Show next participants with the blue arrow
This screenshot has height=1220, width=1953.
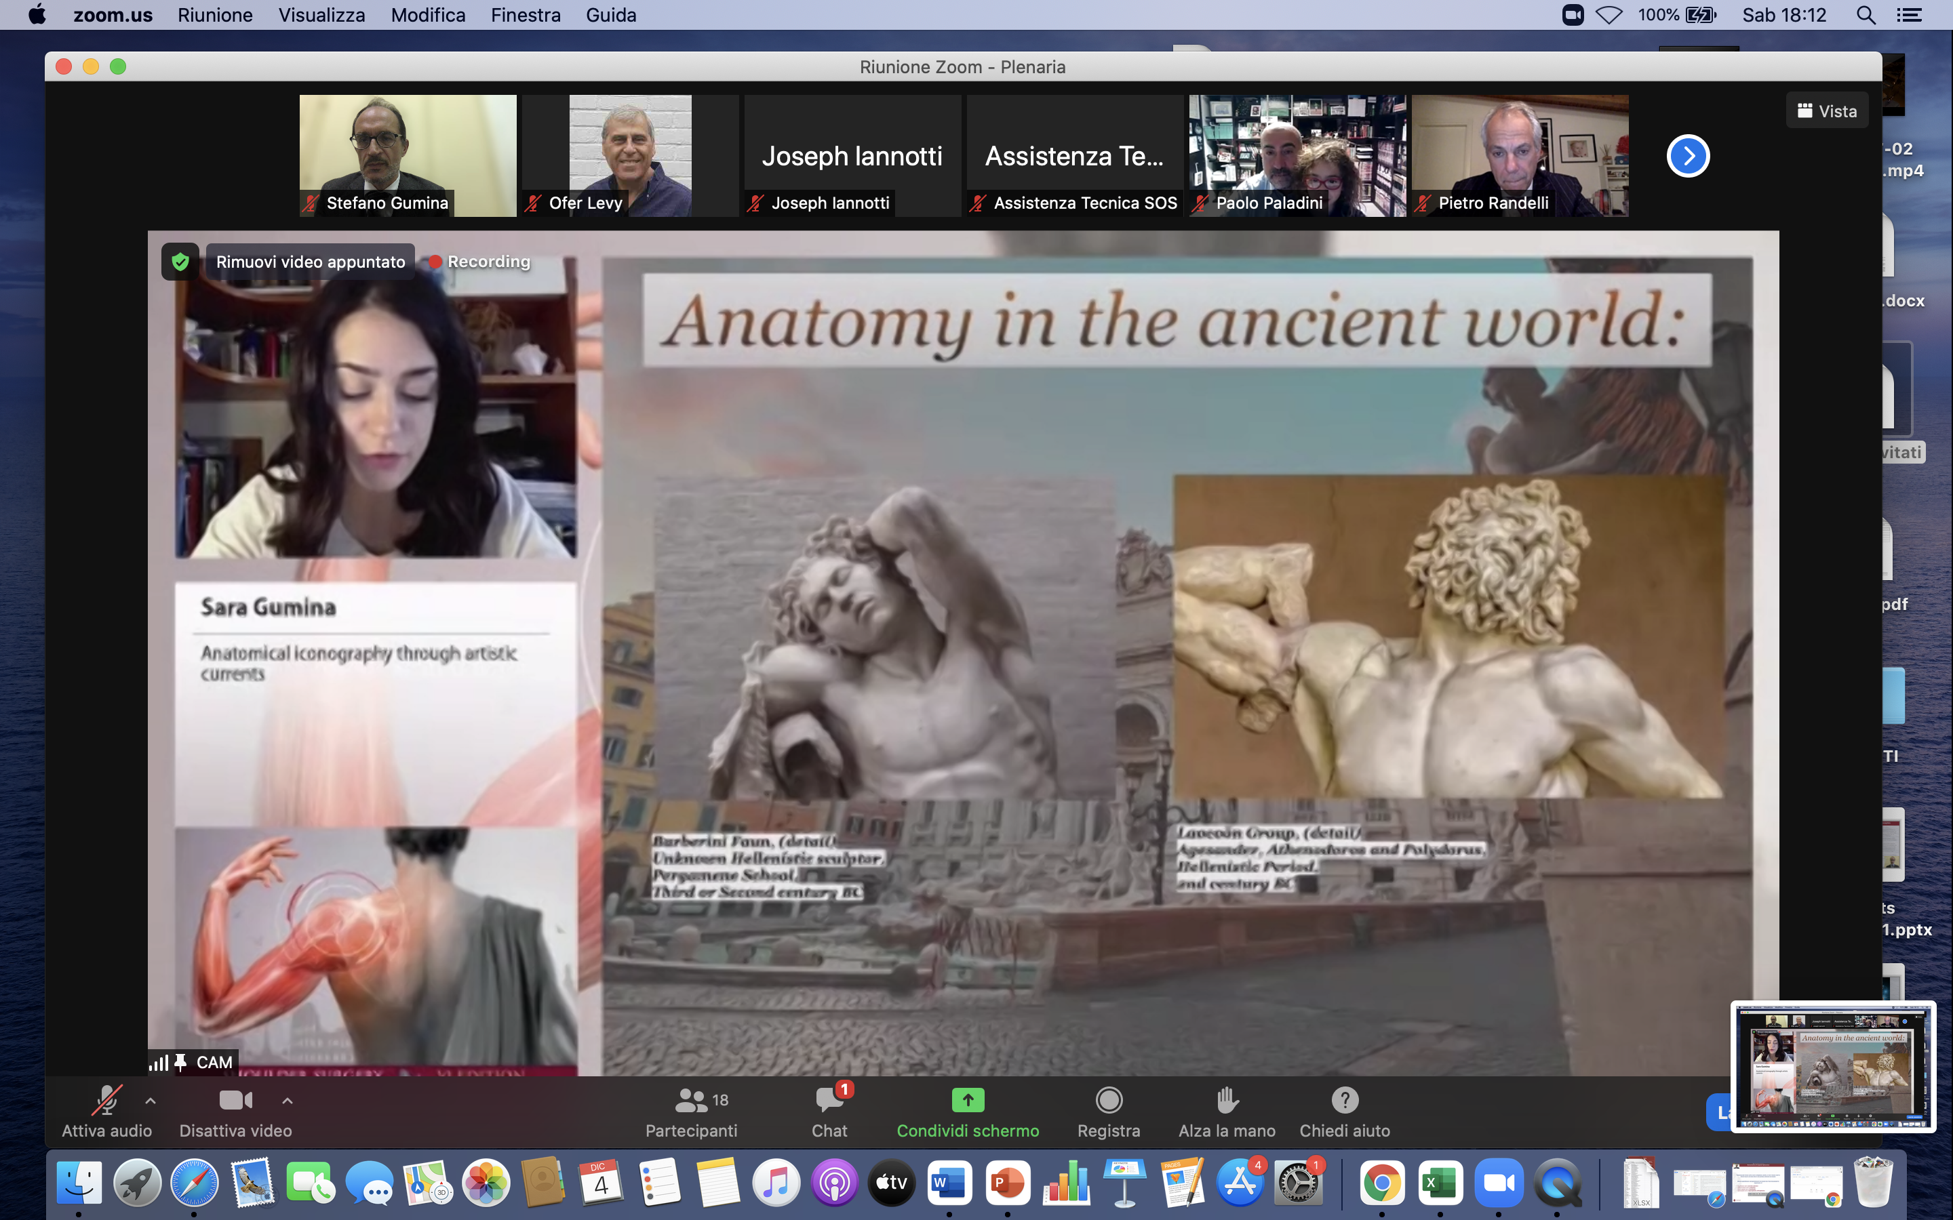[1687, 156]
